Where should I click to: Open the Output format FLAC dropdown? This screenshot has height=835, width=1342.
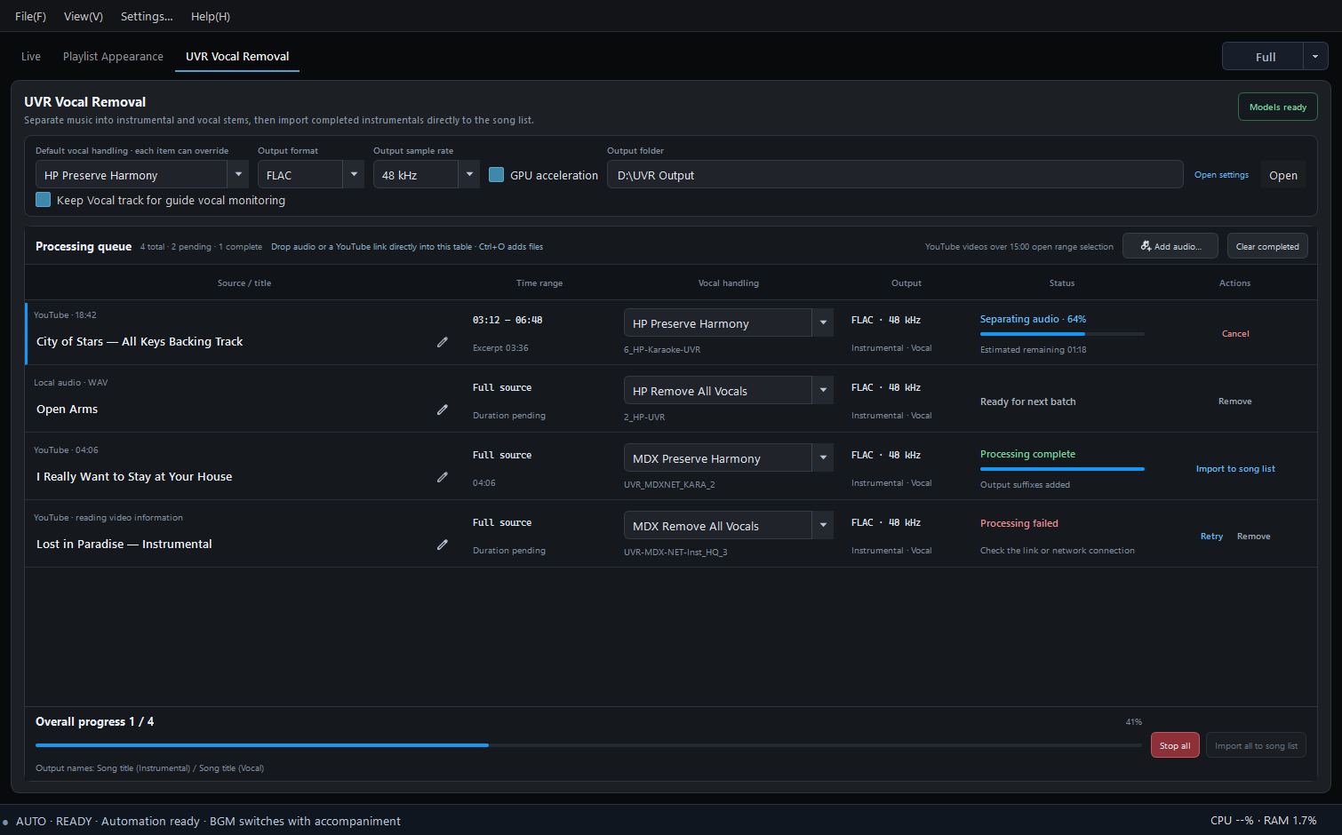point(311,175)
